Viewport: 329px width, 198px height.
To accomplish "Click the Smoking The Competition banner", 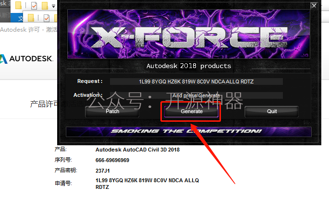I will 189,131.
